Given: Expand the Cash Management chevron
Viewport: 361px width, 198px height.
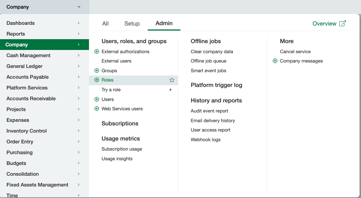Looking at the screenshot, I should pos(79,55).
